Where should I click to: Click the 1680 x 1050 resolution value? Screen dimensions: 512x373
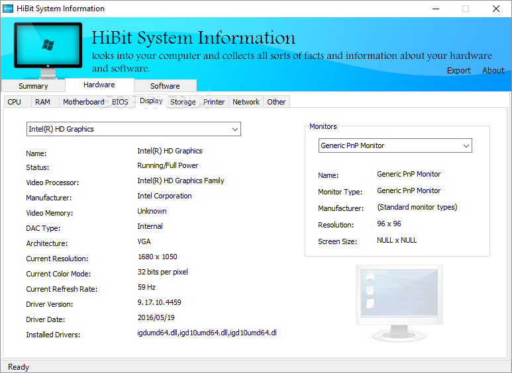pos(158,257)
